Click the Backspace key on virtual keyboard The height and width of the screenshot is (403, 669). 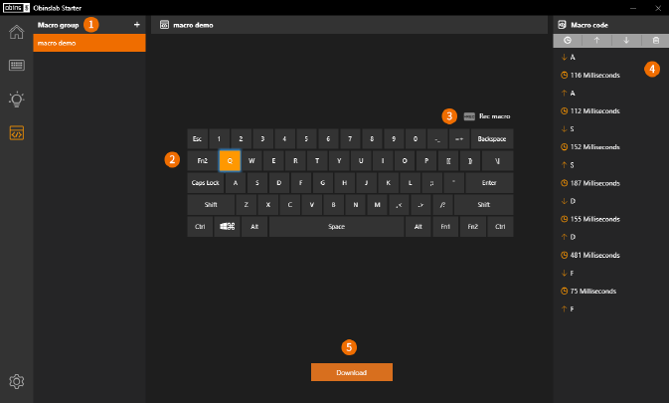click(x=491, y=139)
